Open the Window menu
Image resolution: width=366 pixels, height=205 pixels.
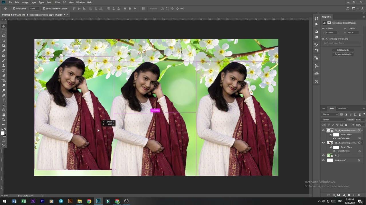tap(80, 2)
